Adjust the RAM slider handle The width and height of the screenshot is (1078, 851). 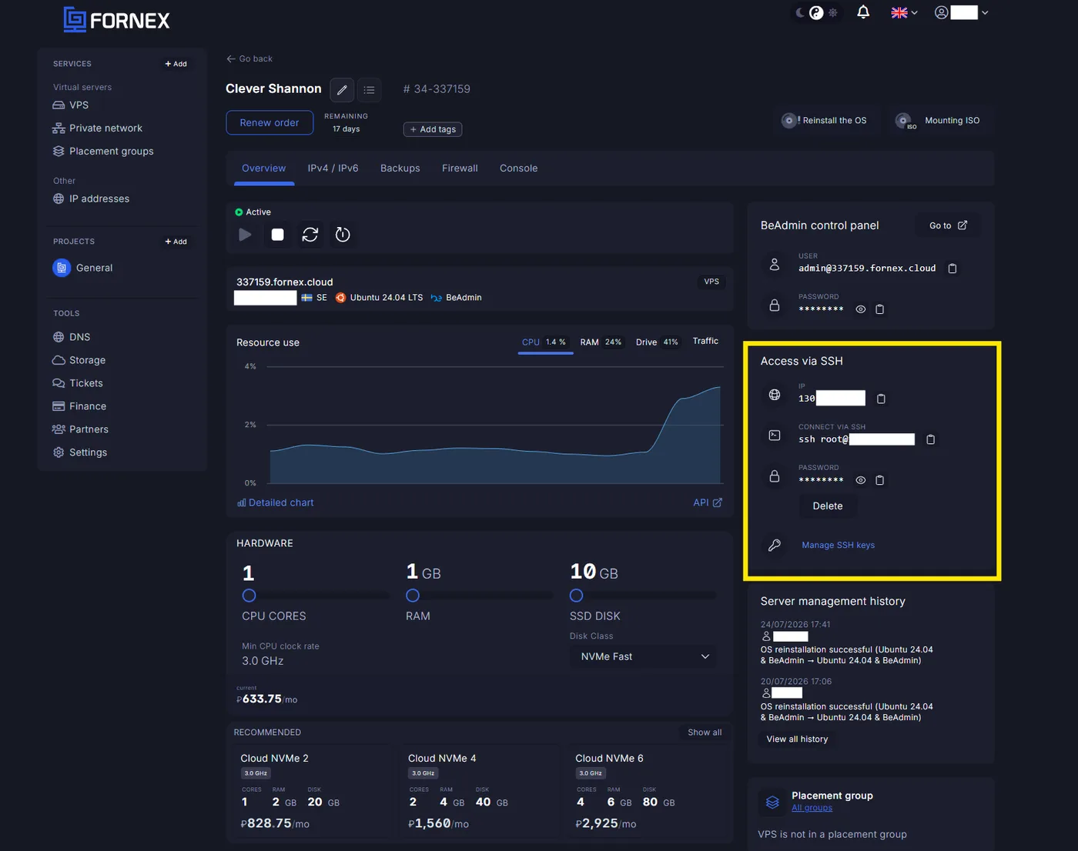coord(413,596)
